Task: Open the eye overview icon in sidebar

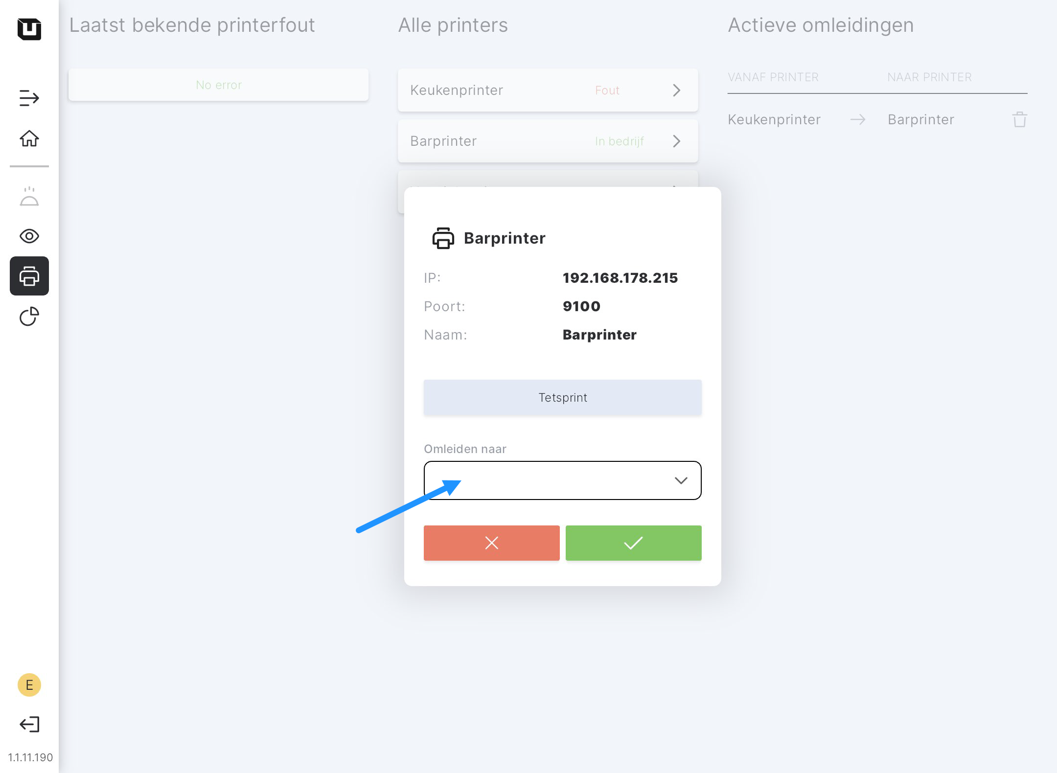Action: click(29, 236)
